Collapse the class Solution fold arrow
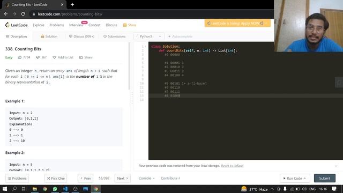 point(145,47)
